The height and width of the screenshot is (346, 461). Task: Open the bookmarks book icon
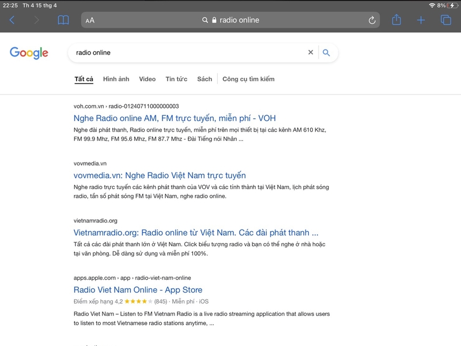coord(63,20)
